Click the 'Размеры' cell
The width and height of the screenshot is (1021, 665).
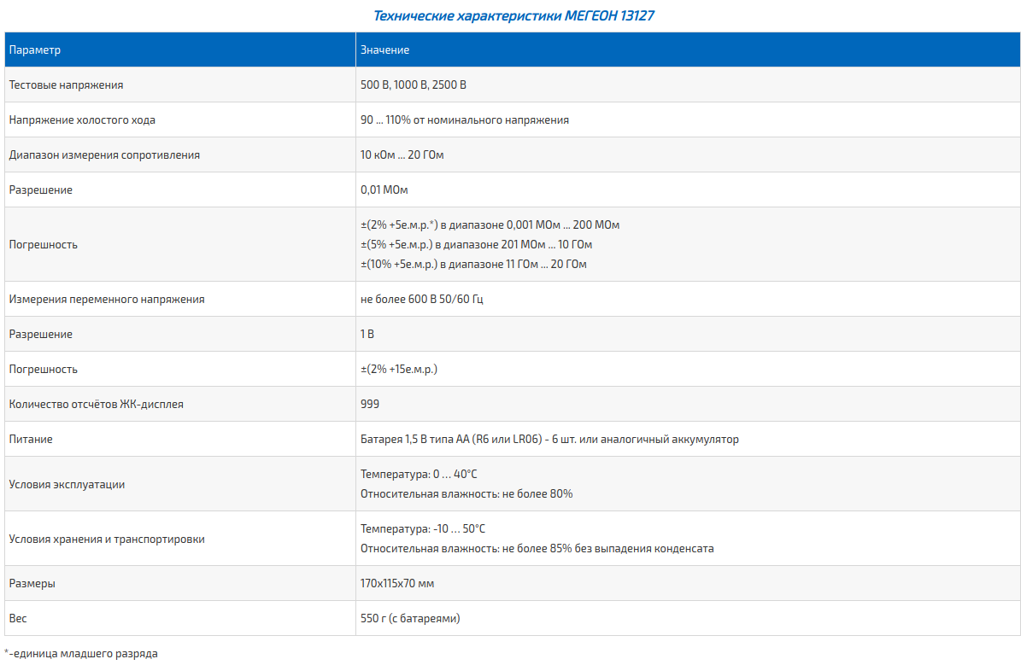click(179, 584)
